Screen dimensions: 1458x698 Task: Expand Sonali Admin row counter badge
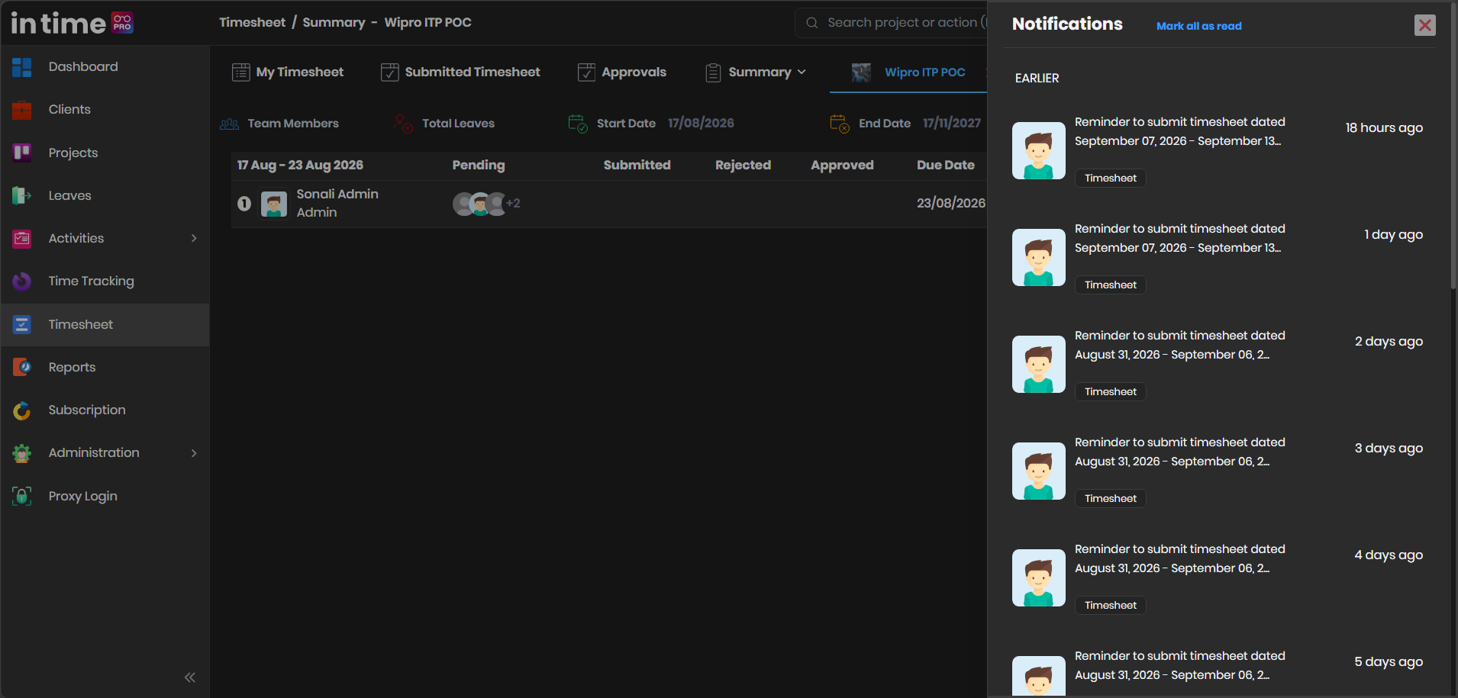coord(244,204)
